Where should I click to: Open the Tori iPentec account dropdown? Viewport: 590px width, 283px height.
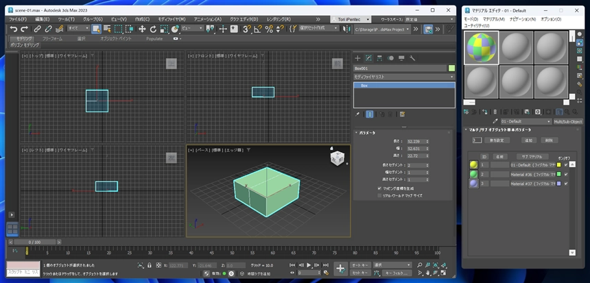(351, 19)
